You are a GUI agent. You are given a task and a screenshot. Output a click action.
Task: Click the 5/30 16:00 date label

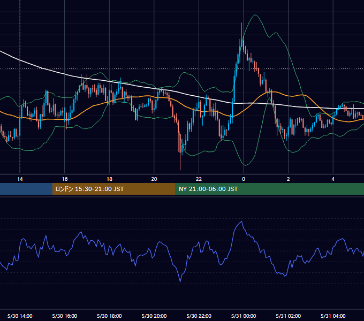click(65, 316)
